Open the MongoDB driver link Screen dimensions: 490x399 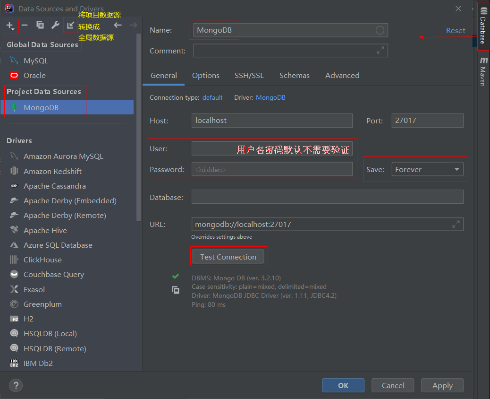click(x=270, y=98)
